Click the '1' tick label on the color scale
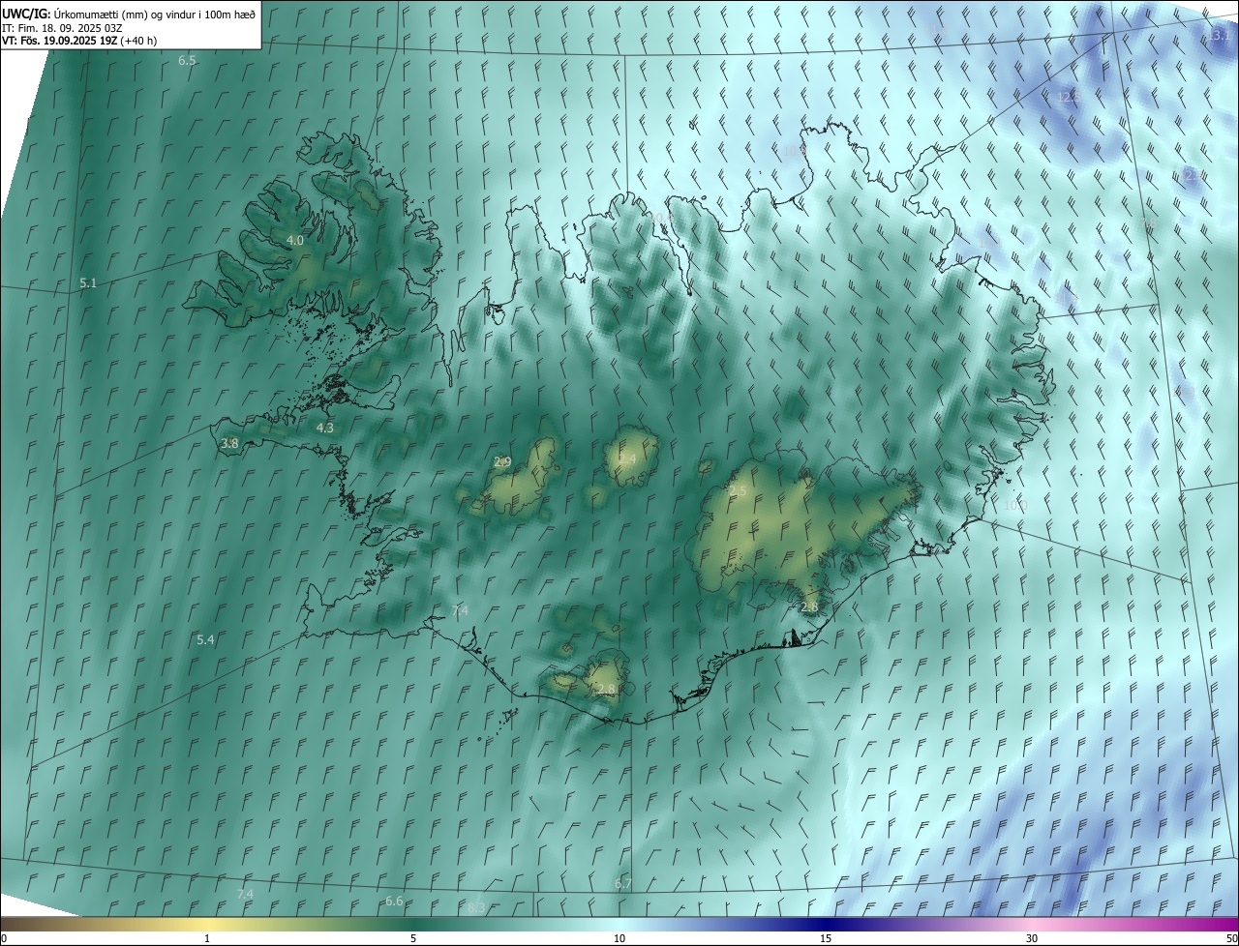Image resolution: width=1239 pixels, height=946 pixels. (207, 939)
